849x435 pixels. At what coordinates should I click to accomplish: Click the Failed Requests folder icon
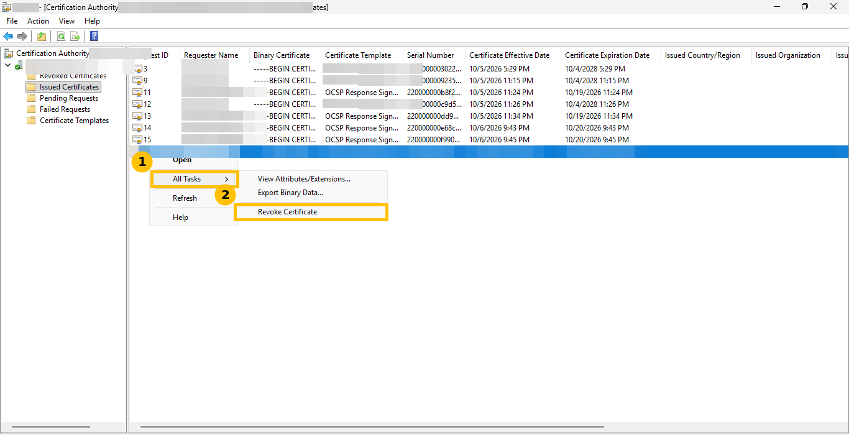(31, 109)
